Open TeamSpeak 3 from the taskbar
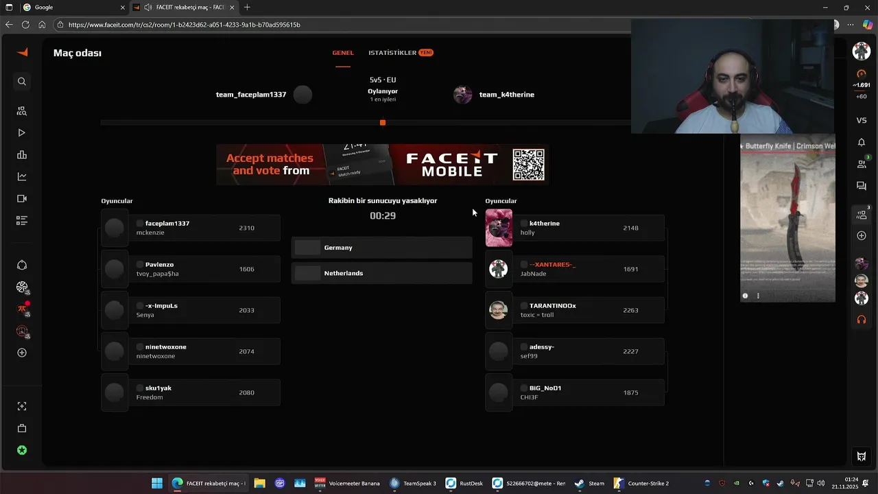Image resolution: width=878 pixels, height=494 pixels. tap(413, 483)
